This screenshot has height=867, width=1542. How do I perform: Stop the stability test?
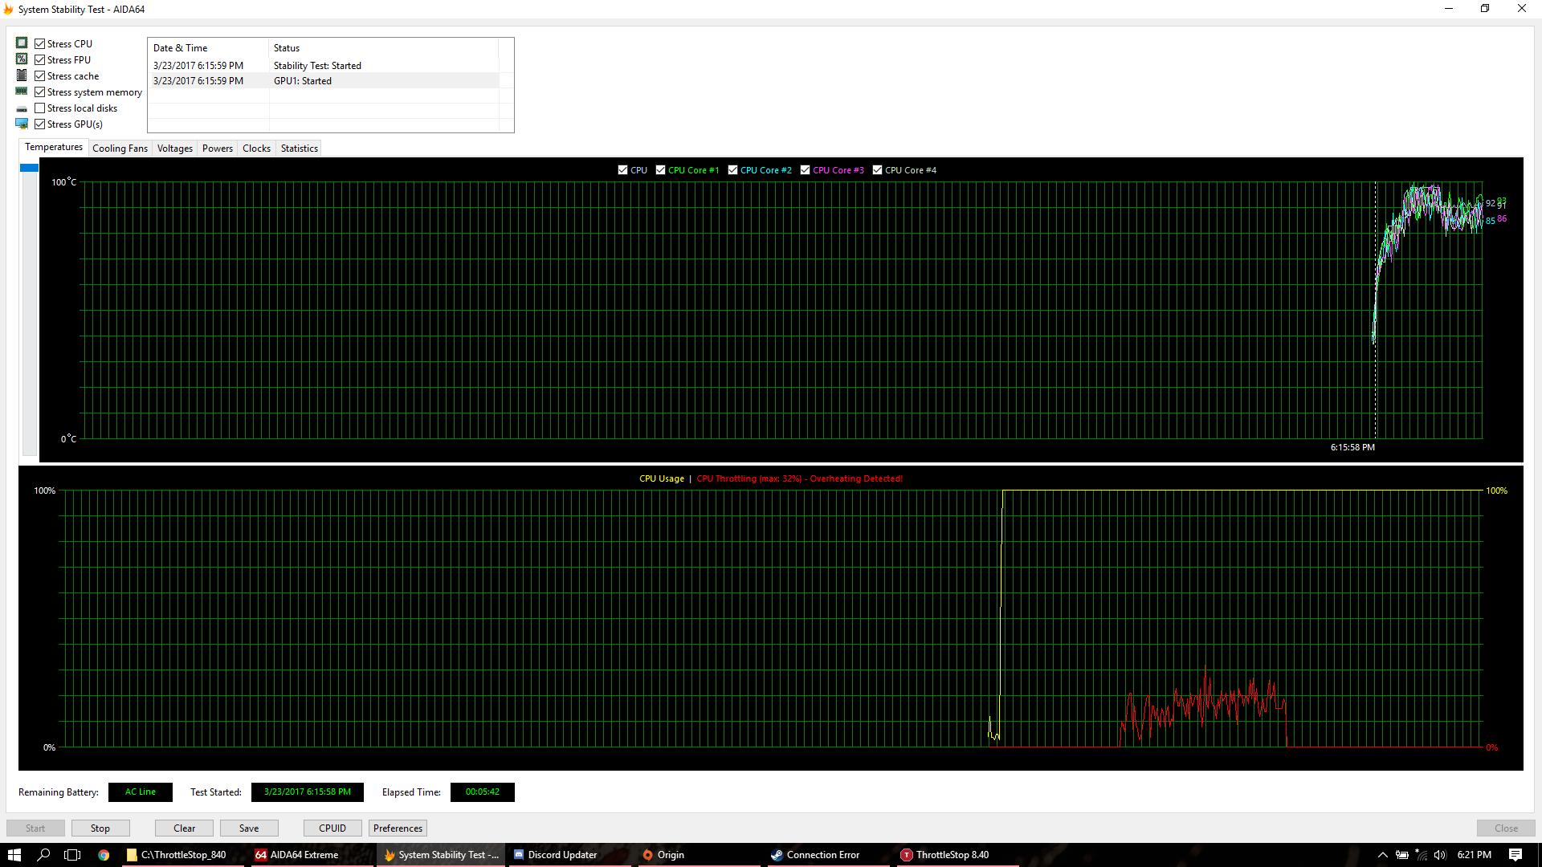(x=100, y=828)
